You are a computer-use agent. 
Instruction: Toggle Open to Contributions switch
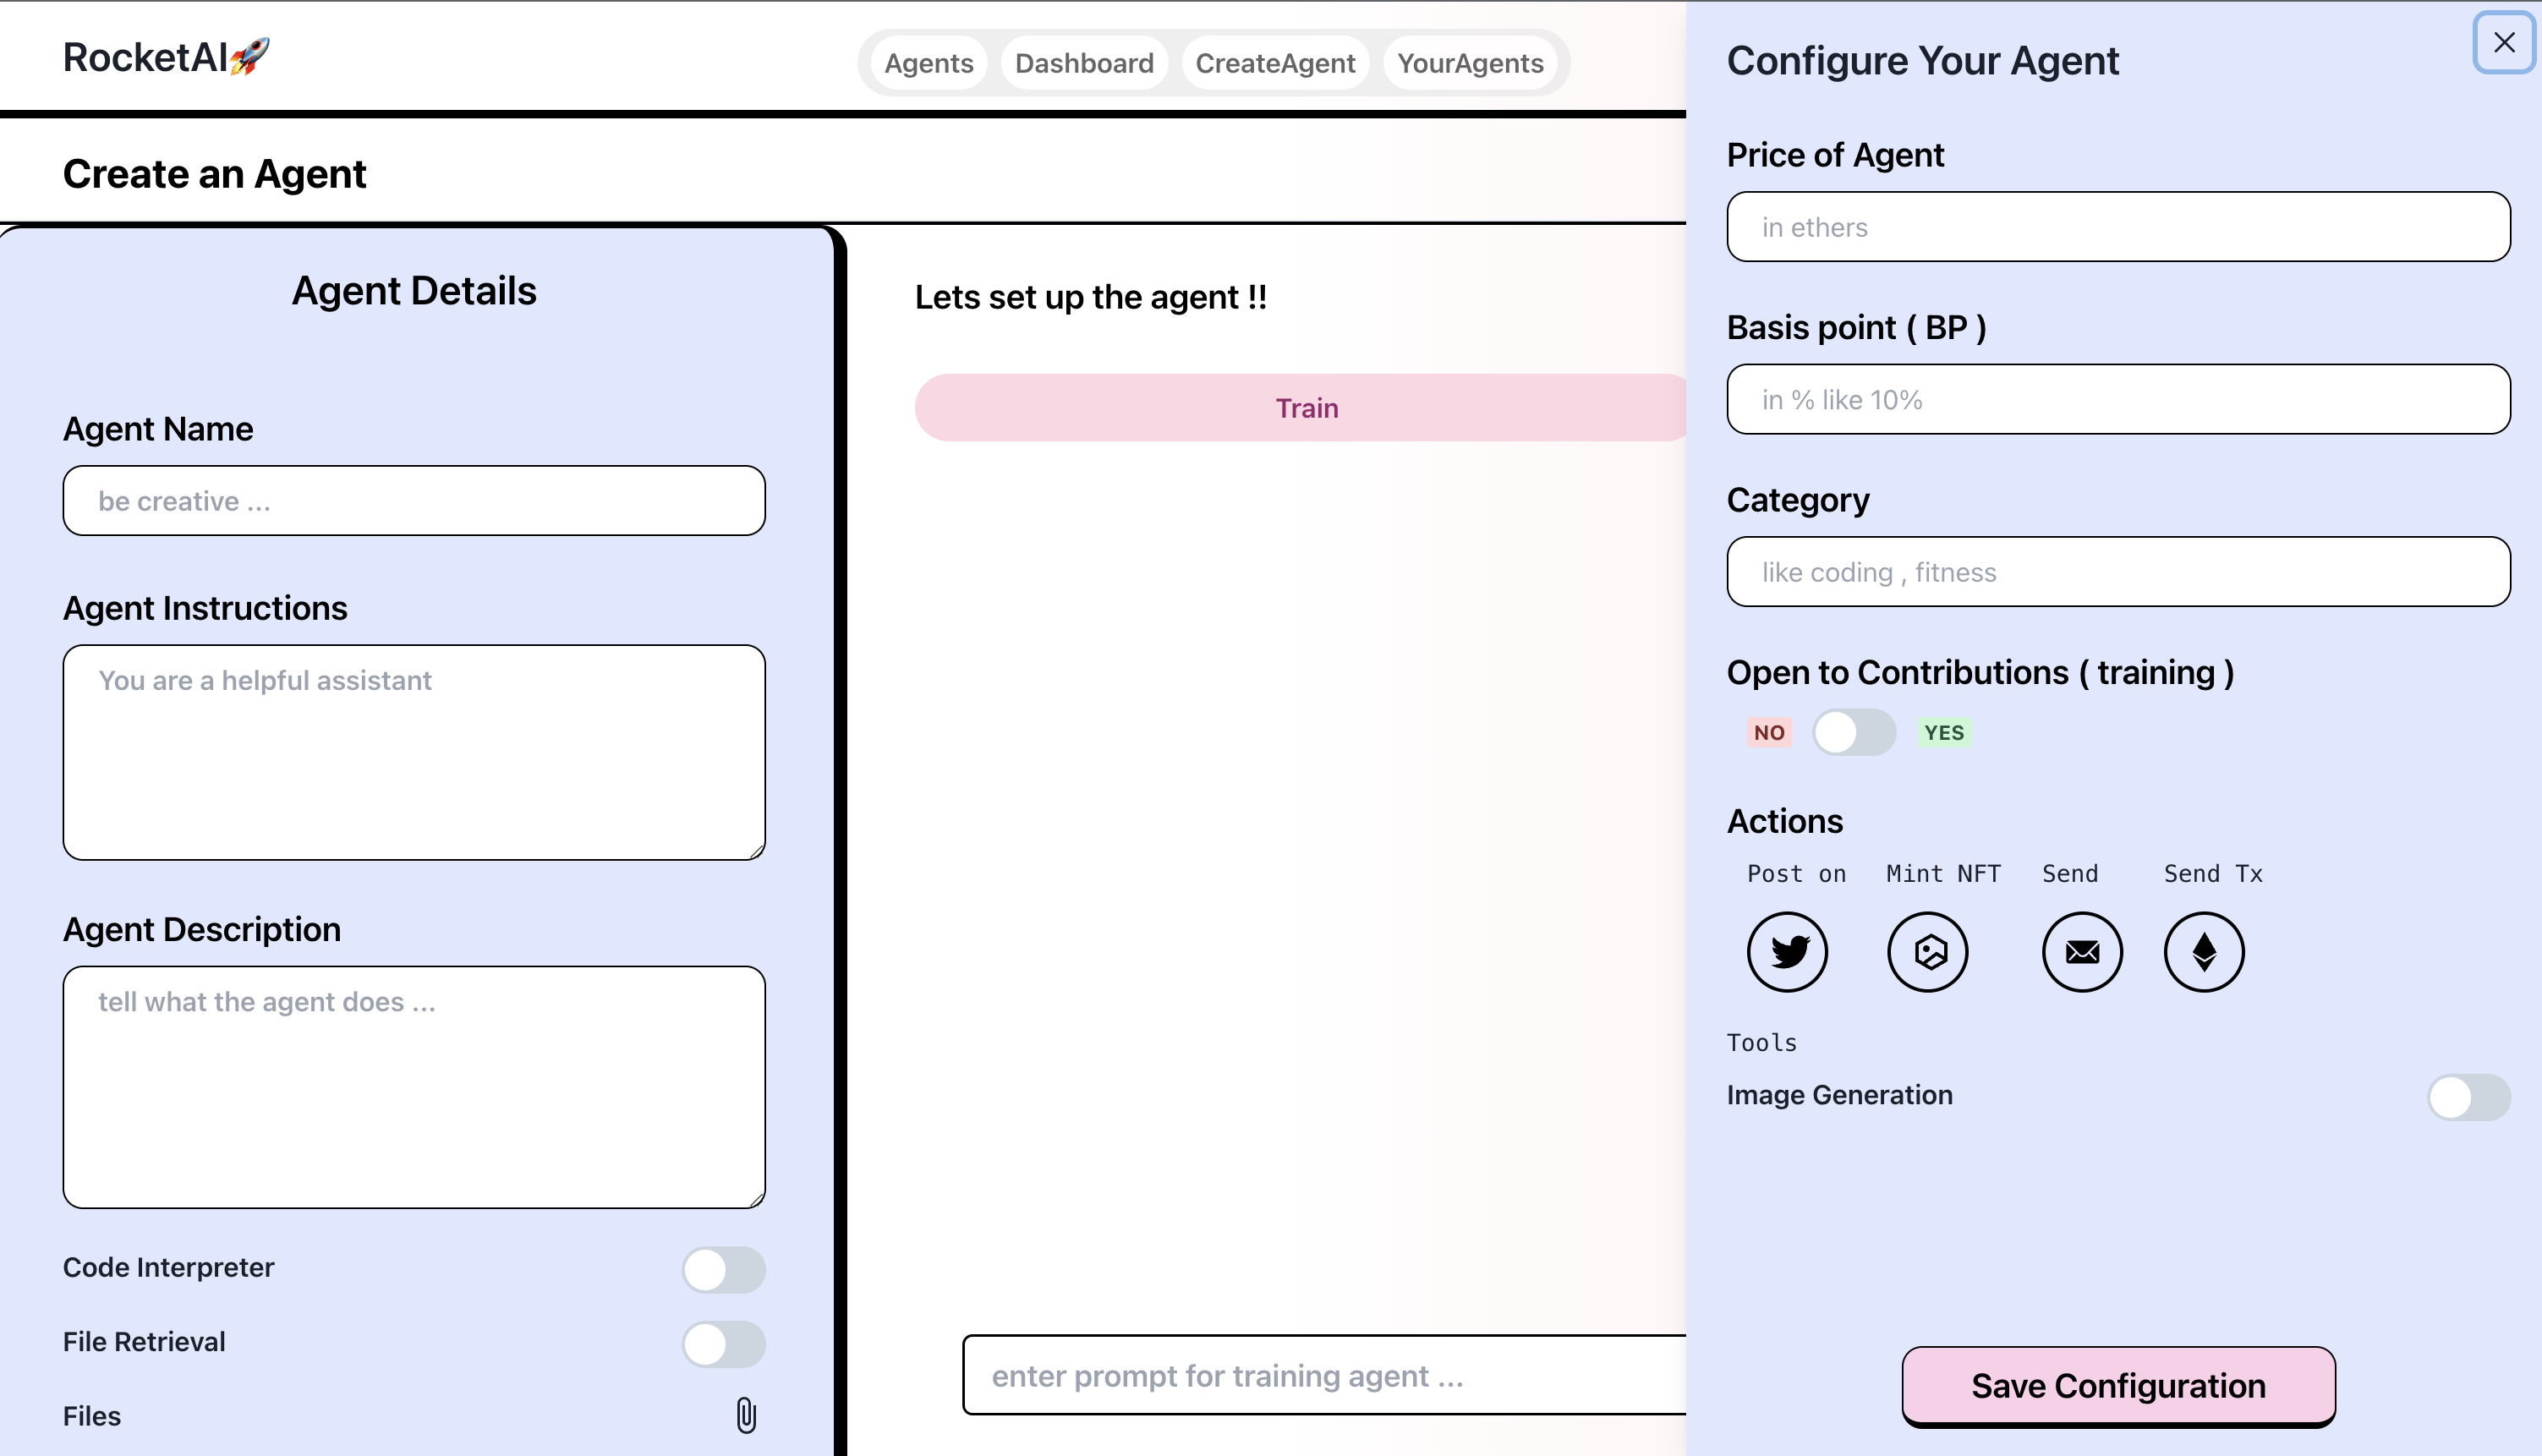tap(1853, 732)
